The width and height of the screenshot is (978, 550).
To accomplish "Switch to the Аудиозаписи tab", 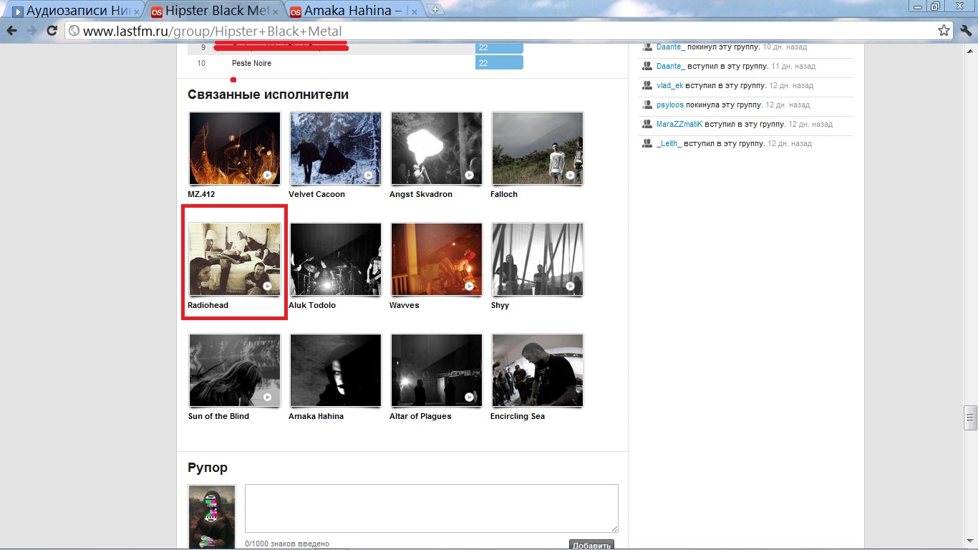I will pyautogui.click(x=75, y=11).
